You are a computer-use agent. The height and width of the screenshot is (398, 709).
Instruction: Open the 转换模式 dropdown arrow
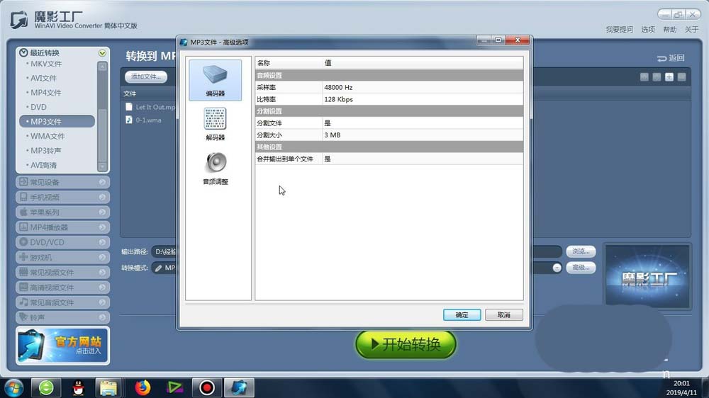click(x=557, y=268)
